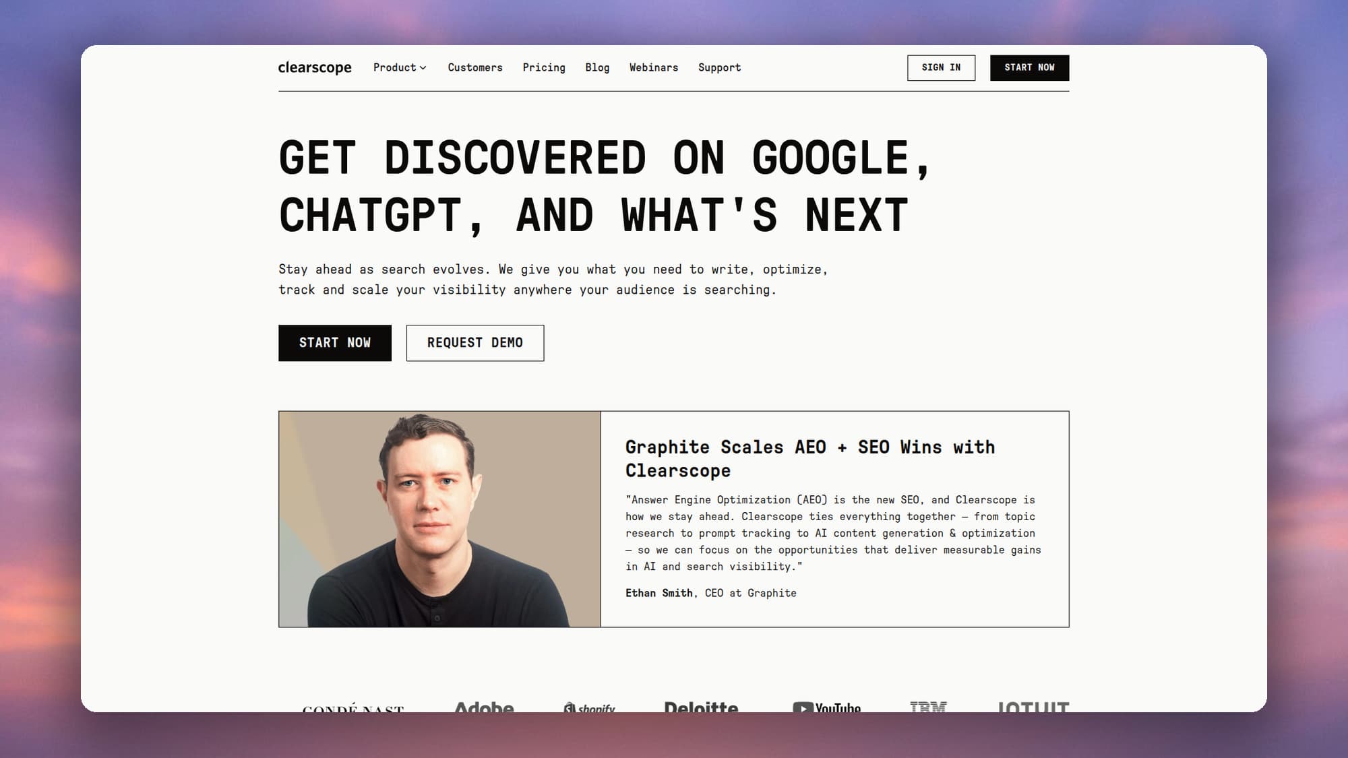Image resolution: width=1348 pixels, height=758 pixels.
Task: Click the Deloitte logo
Action: point(701,707)
